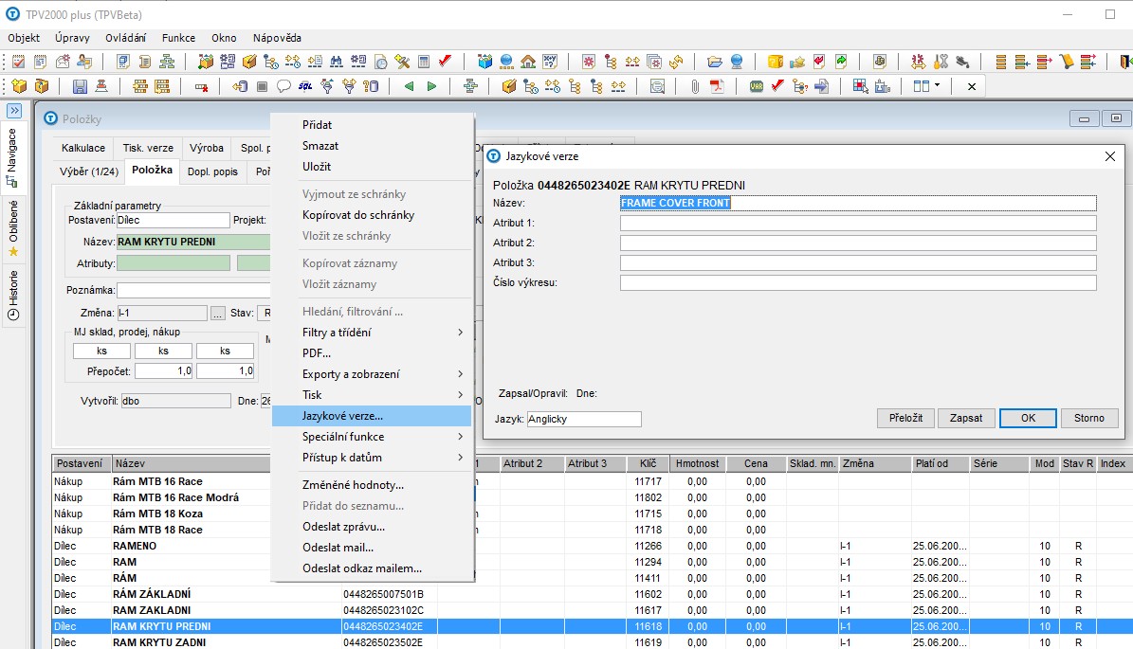Click the open folder toolbar icon

pyautogui.click(x=715, y=63)
